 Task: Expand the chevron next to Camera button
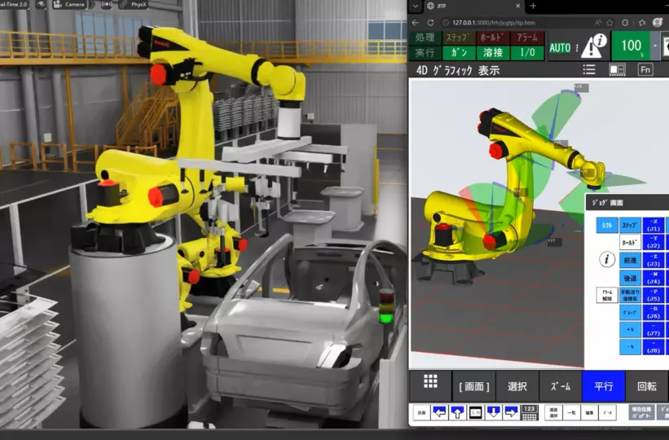click(92, 4)
